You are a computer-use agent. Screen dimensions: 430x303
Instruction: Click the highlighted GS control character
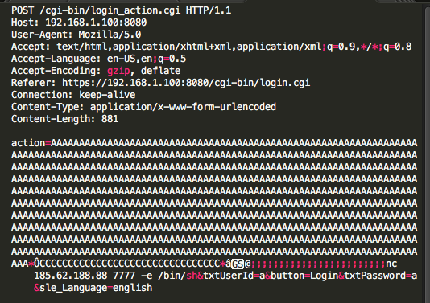click(238, 264)
